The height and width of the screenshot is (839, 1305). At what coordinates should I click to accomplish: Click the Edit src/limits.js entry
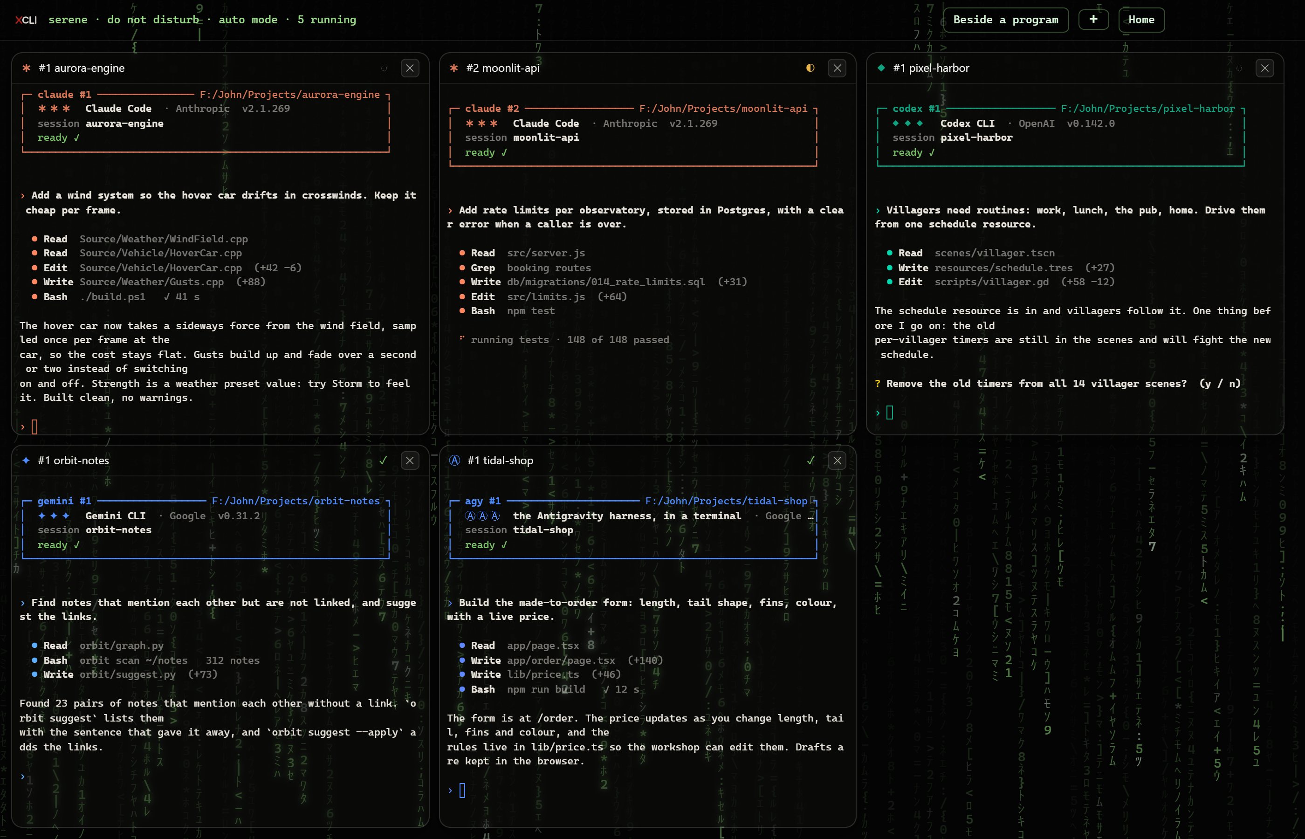[x=543, y=296]
